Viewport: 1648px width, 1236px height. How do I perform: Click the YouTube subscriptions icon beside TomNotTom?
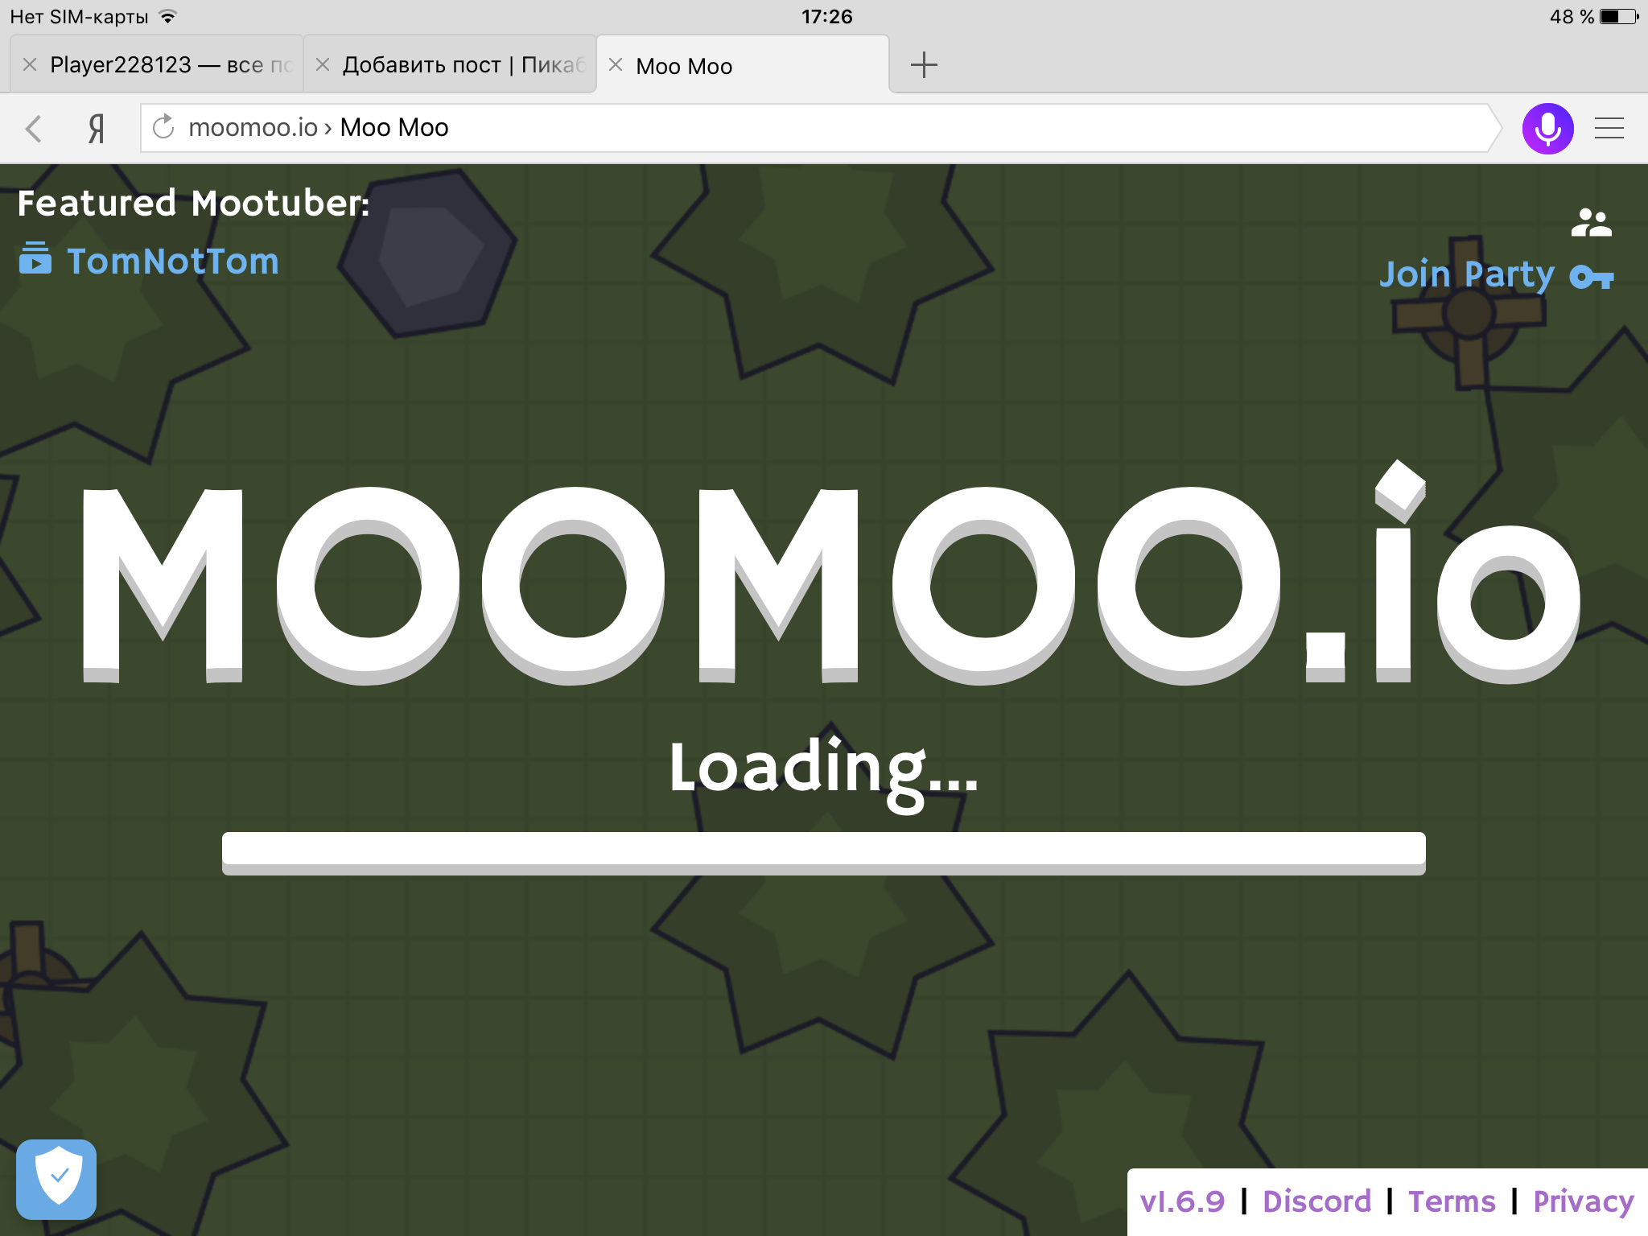(x=35, y=258)
